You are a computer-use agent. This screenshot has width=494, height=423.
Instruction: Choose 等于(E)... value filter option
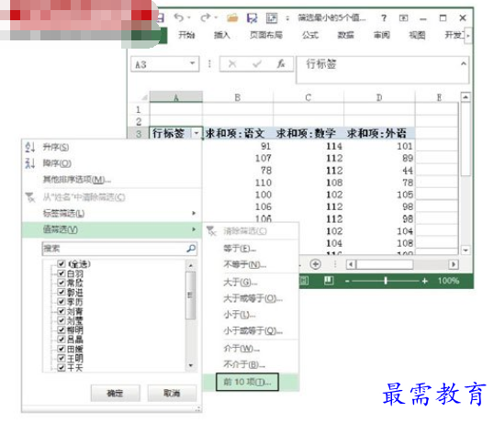(x=240, y=249)
